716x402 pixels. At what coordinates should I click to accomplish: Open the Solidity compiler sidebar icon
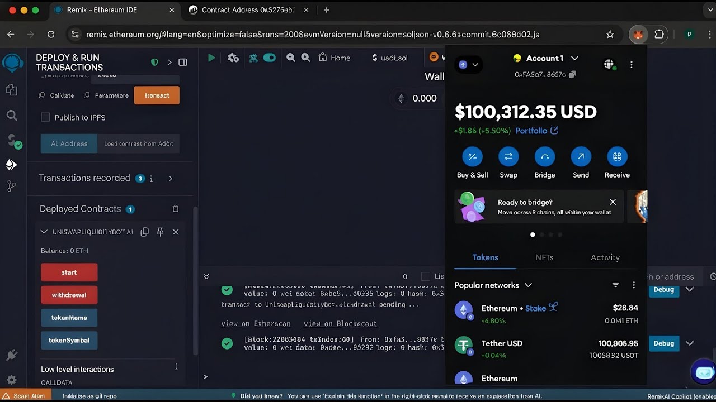click(13, 141)
